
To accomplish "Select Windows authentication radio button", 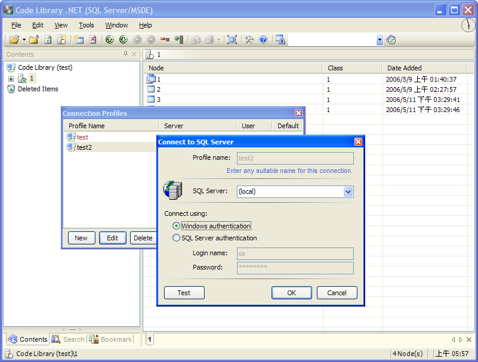I will pyautogui.click(x=176, y=226).
